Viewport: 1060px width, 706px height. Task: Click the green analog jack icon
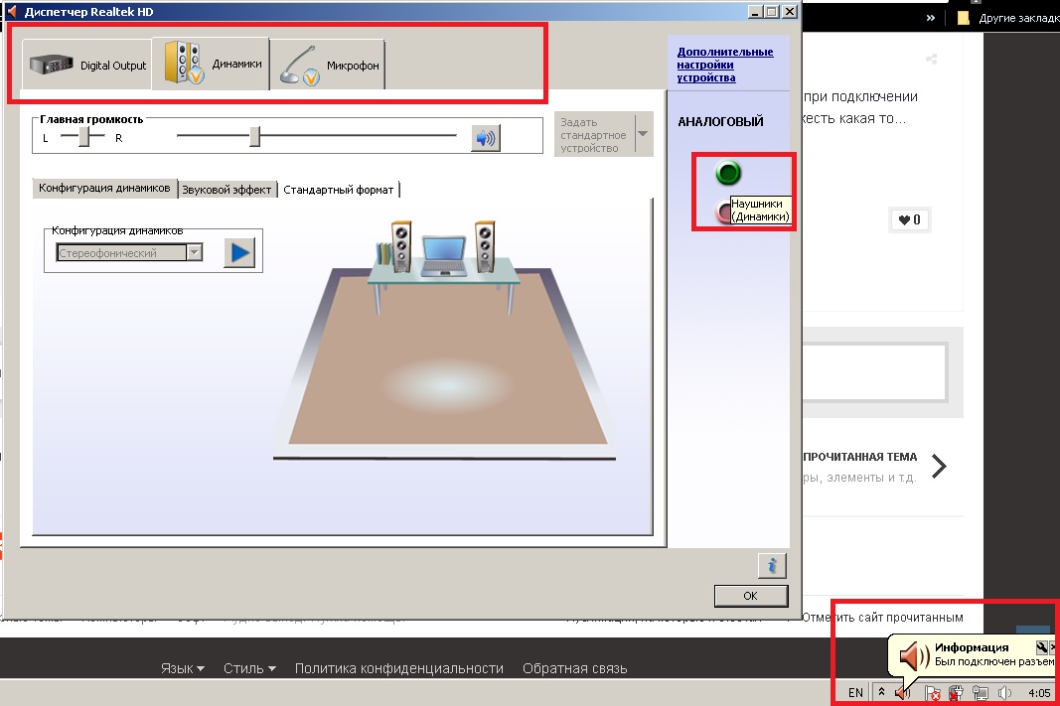(728, 173)
